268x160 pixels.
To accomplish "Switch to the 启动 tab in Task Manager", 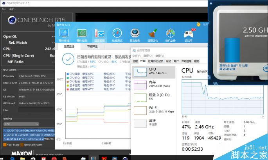I will (x=169, y=61).
